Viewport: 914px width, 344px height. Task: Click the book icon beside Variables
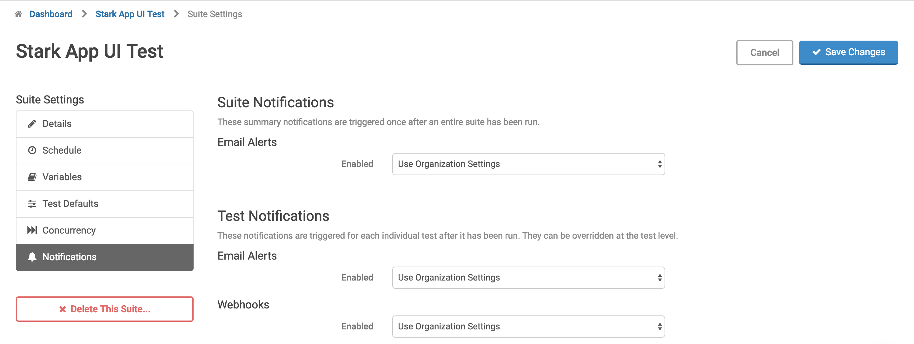pyautogui.click(x=32, y=177)
